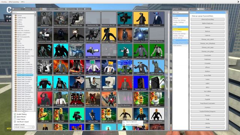
Task: Switch to the Post Process tab
Action: (70, 9)
